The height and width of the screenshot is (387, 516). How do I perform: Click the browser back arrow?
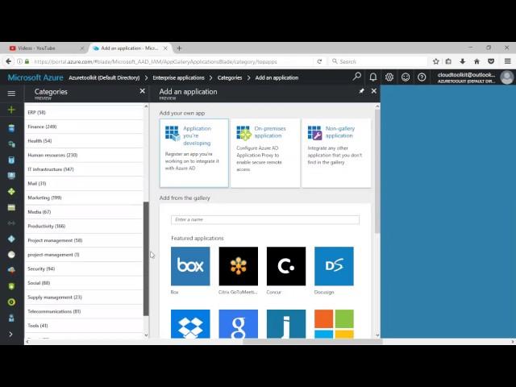9,61
